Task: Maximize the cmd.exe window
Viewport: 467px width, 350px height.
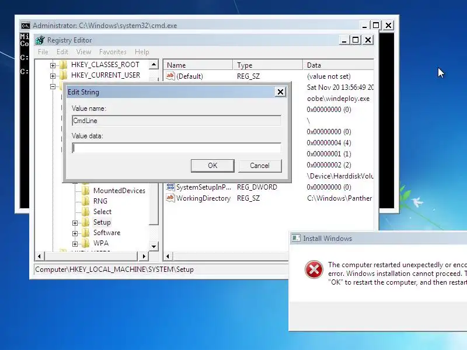Action: 376,25
